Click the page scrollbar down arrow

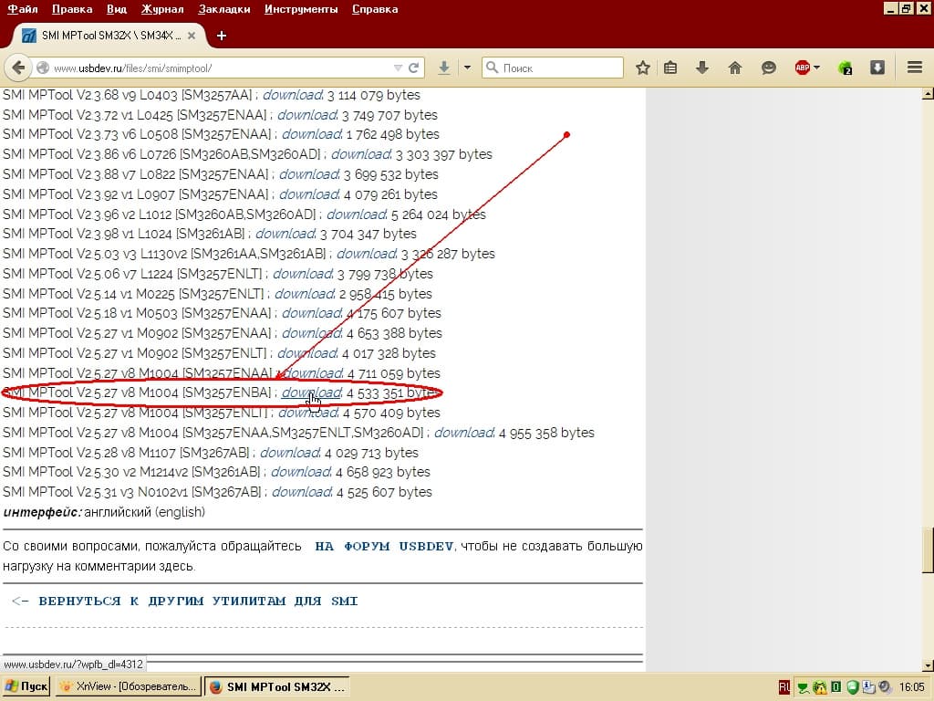928,665
